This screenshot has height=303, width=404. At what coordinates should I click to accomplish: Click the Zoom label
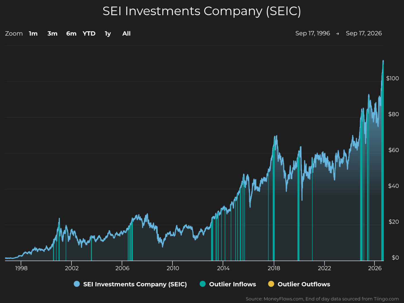(x=14, y=34)
